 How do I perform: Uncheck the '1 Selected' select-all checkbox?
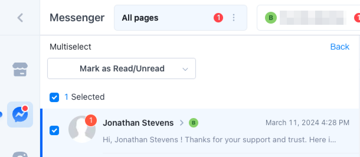pyautogui.click(x=54, y=97)
